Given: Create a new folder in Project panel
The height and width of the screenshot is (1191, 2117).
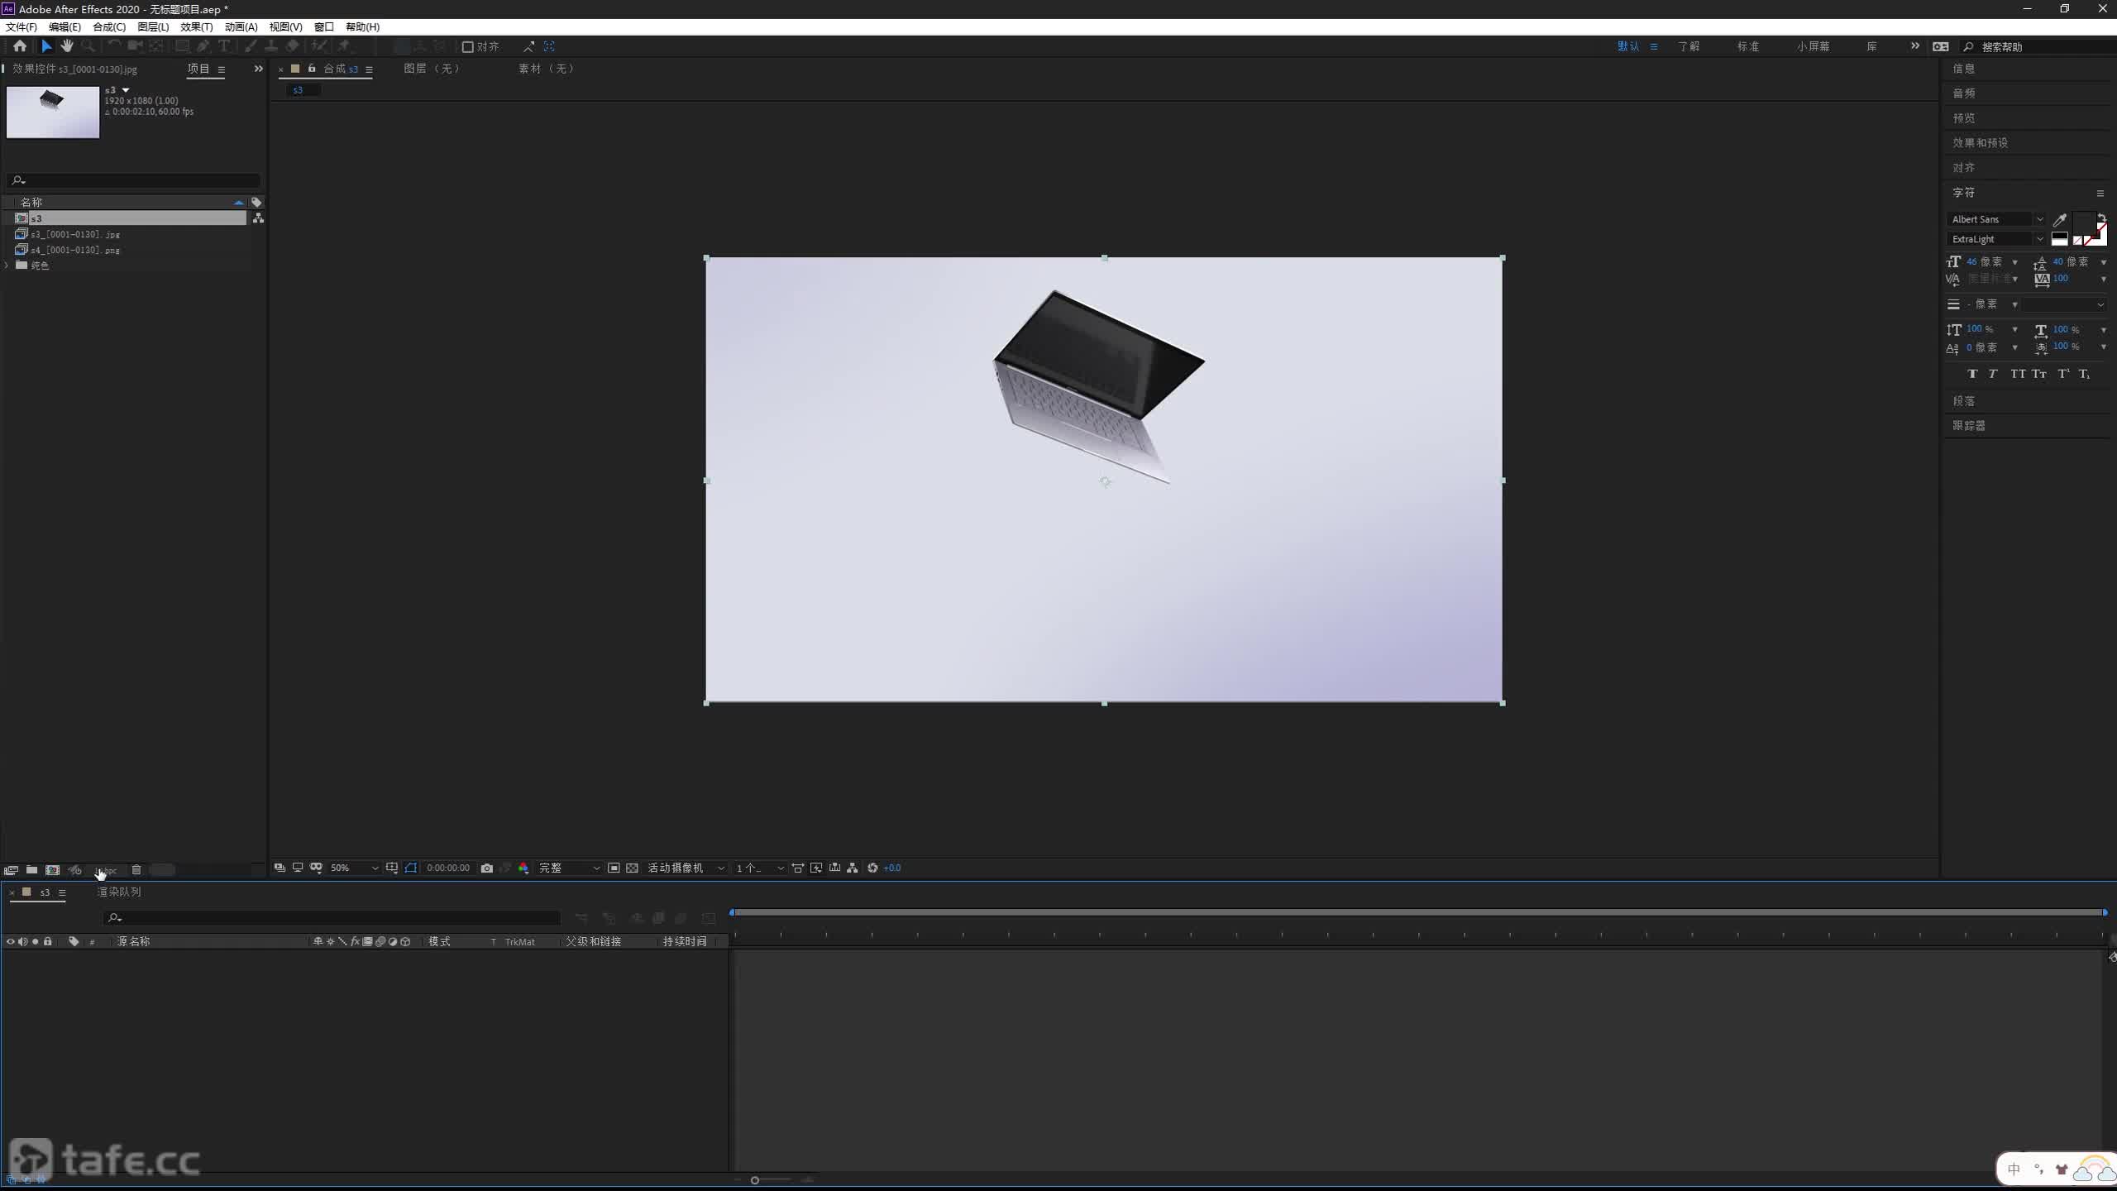Looking at the screenshot, I should (x=31, y=870).
